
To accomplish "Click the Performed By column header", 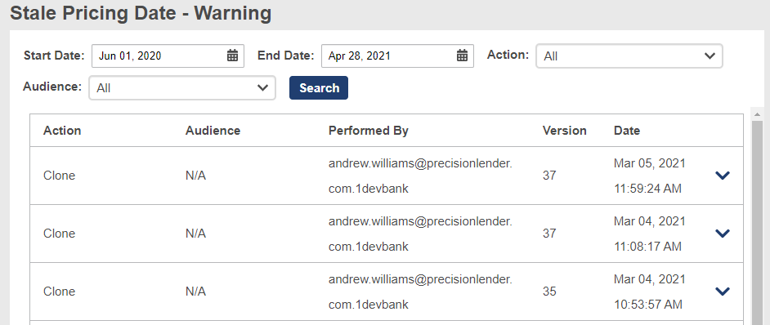I will [369, 131].
